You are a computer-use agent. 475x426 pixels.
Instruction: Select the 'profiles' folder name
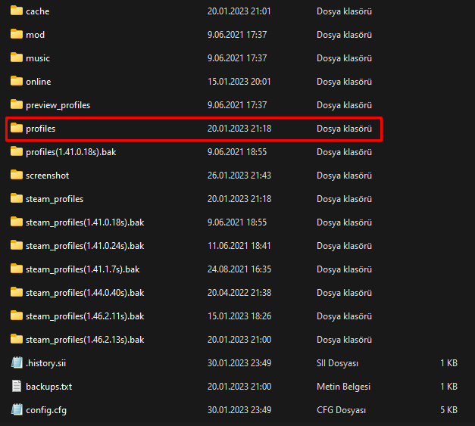click(41, 129)
